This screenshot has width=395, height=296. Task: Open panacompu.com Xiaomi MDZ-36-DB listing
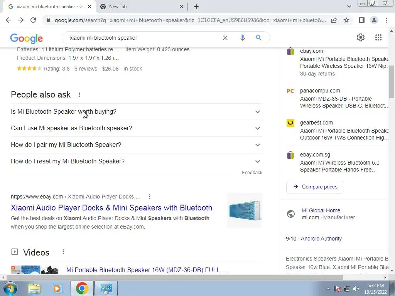338,98
